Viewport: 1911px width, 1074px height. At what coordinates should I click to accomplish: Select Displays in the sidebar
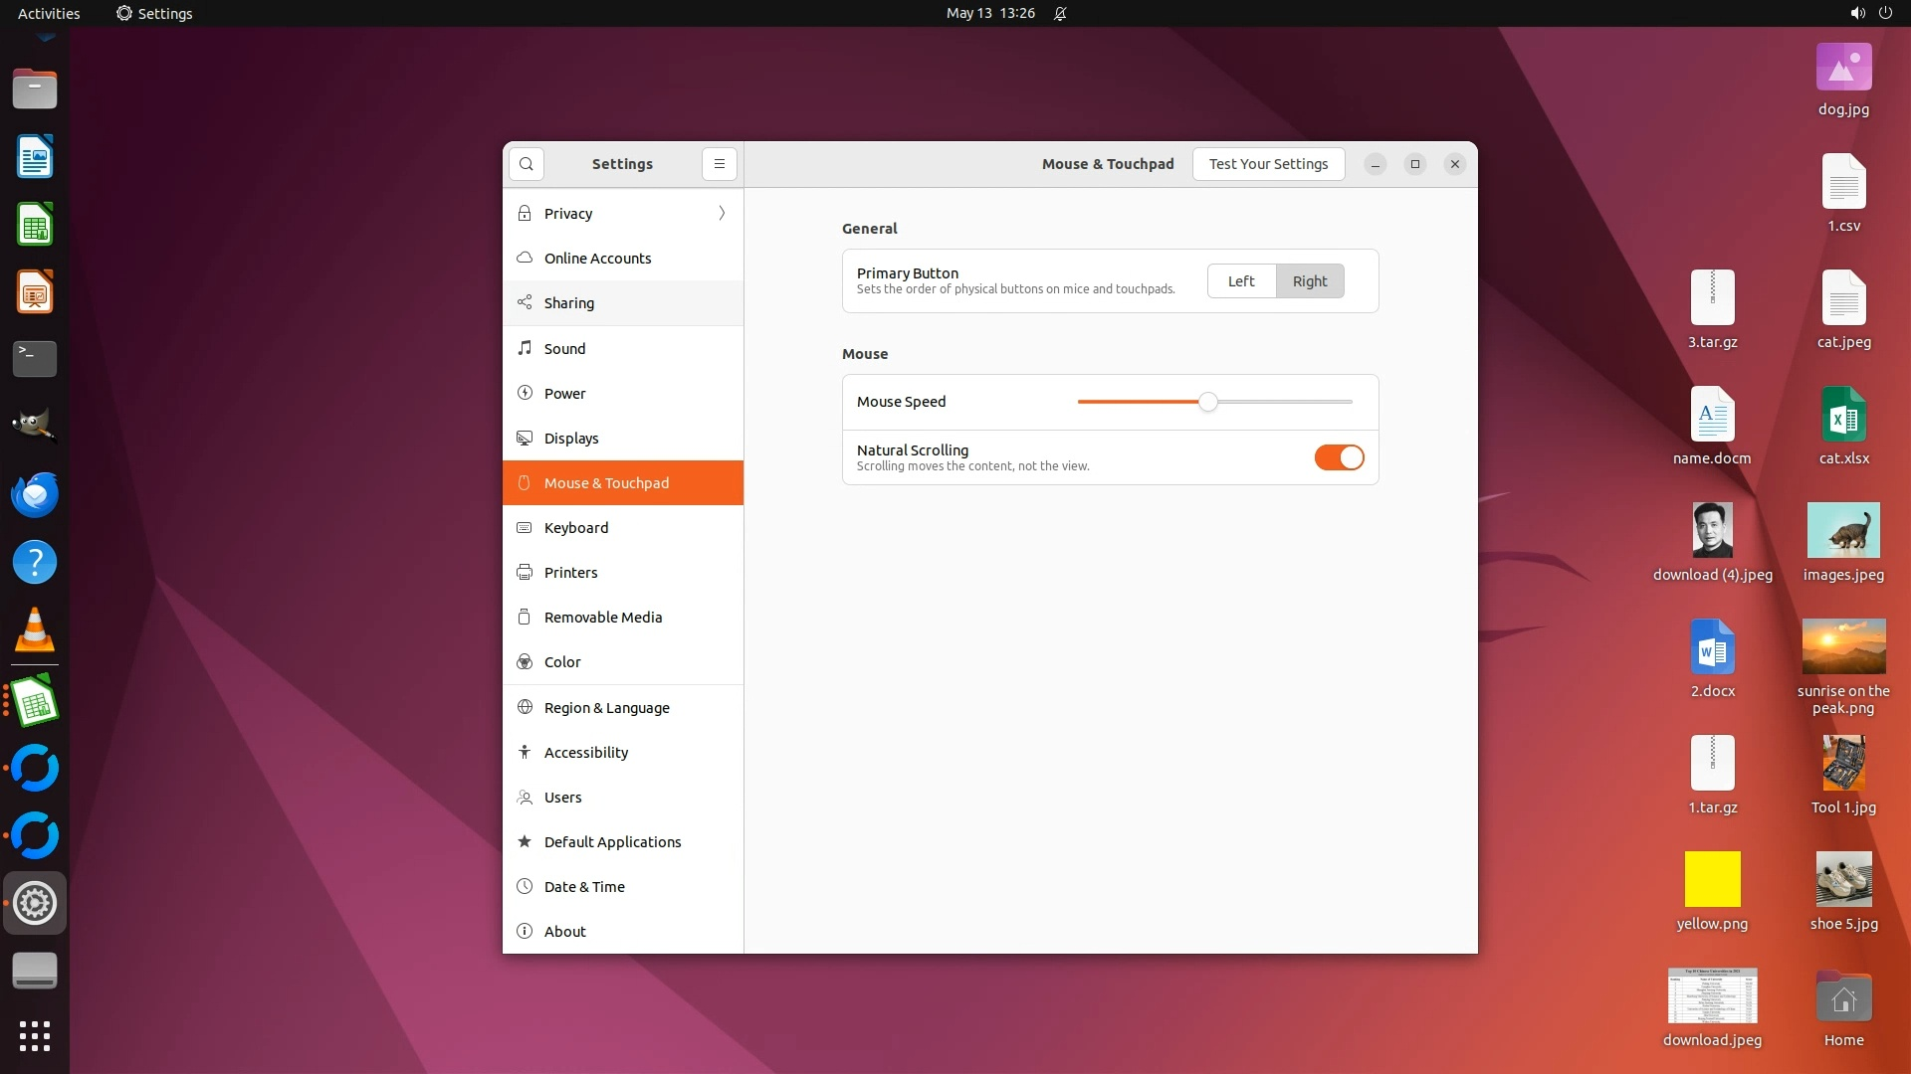[571, 439]
